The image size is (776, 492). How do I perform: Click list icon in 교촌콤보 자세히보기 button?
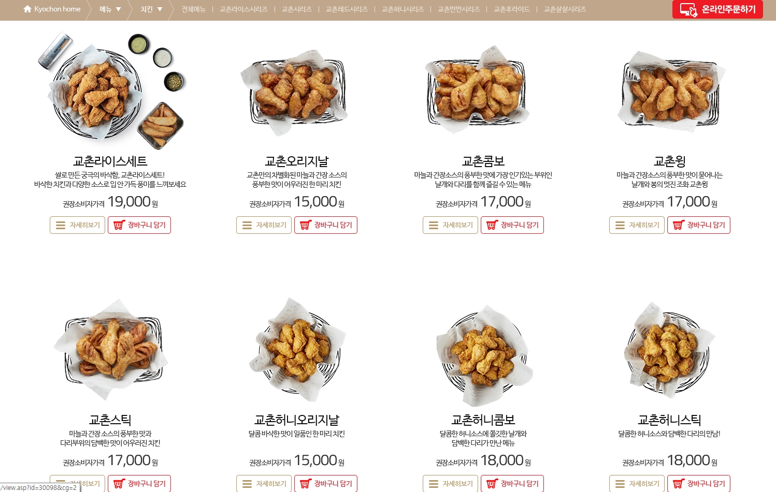(434, 225)
